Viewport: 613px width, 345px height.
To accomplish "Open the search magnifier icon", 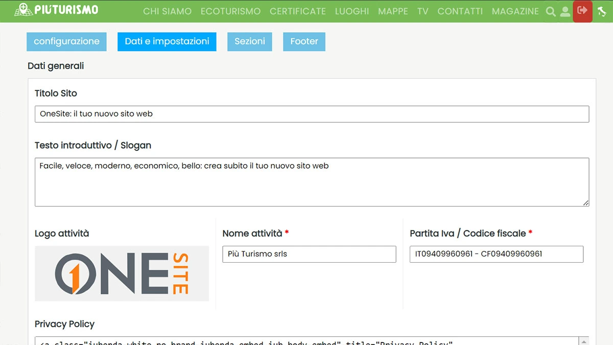I will [551, 11].
